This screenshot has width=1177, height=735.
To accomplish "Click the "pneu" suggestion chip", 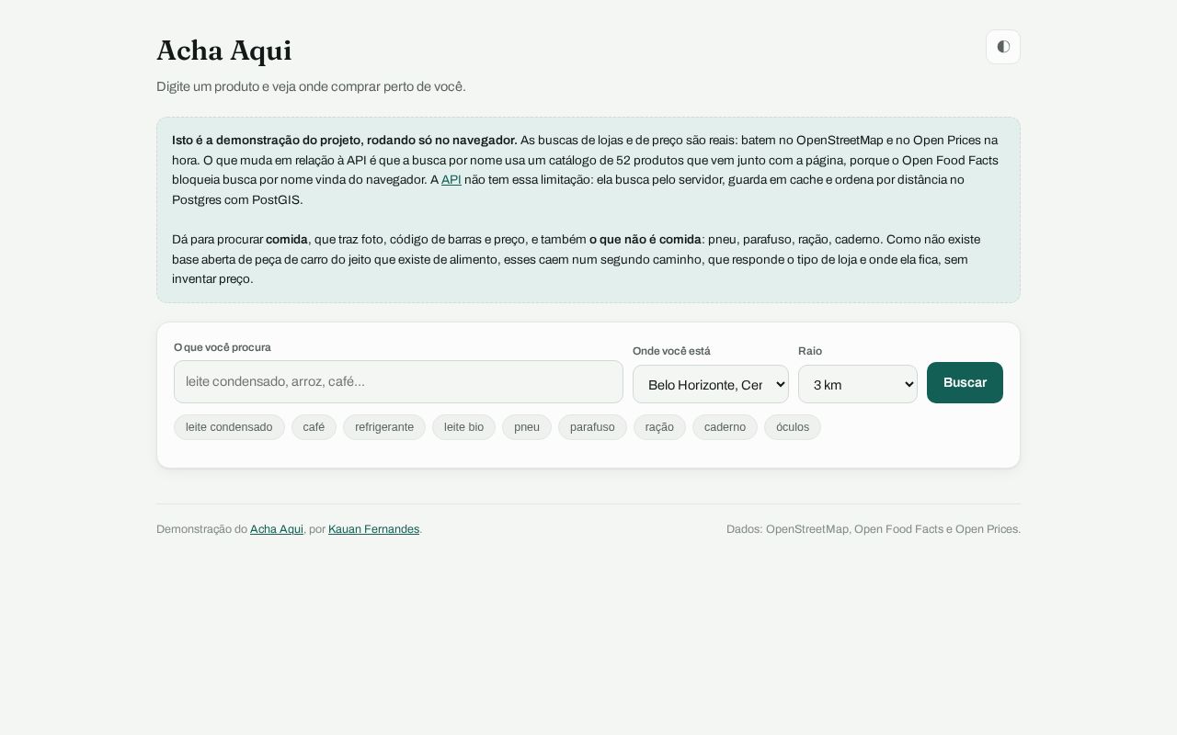I will click(x=527, y=427).
